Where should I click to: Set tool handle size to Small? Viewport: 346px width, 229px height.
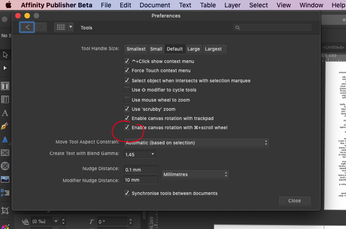point(156,49)
